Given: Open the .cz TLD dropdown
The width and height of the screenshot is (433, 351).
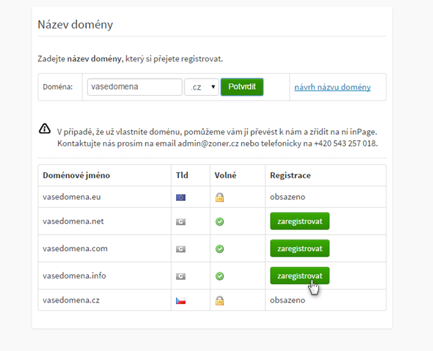Looking at the screenshot, I should tap(202, 87).
